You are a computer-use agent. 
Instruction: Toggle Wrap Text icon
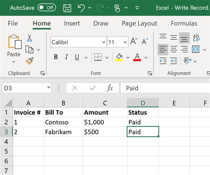196,38
